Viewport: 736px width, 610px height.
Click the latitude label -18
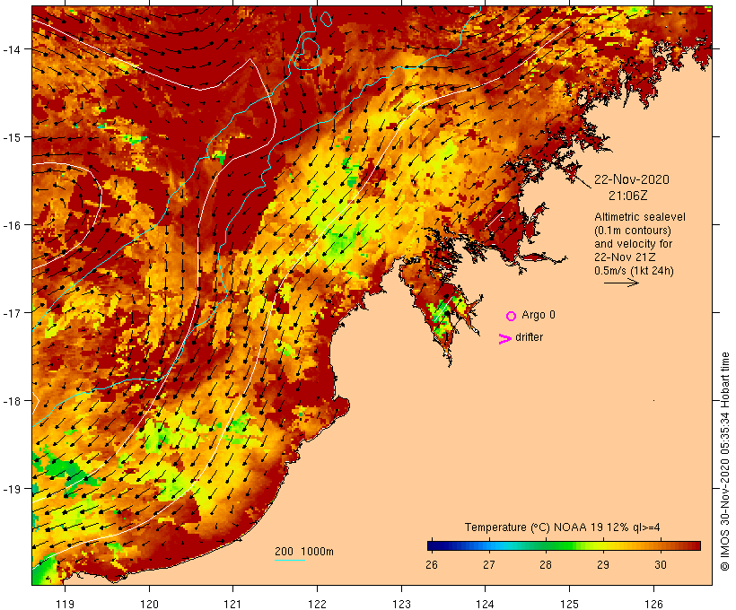pyautogui.click(x=11, y=401)
